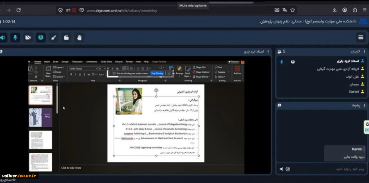Open the browser application menu

365,10
